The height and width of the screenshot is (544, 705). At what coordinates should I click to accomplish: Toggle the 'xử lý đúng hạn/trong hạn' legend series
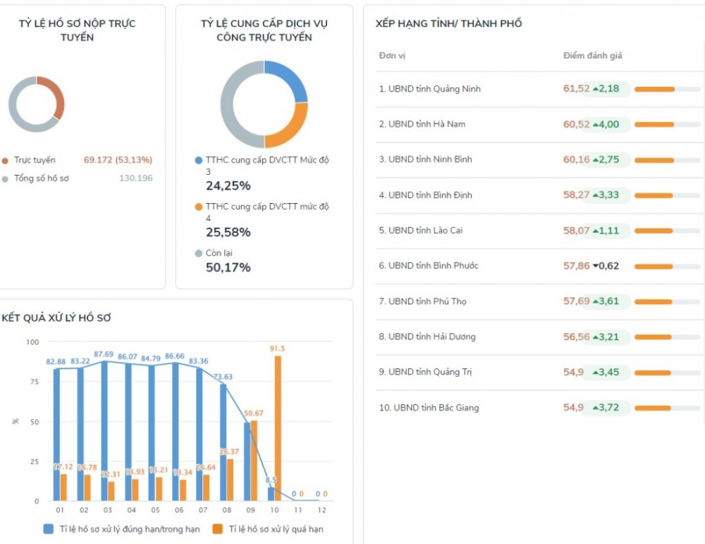click(121, 528)
